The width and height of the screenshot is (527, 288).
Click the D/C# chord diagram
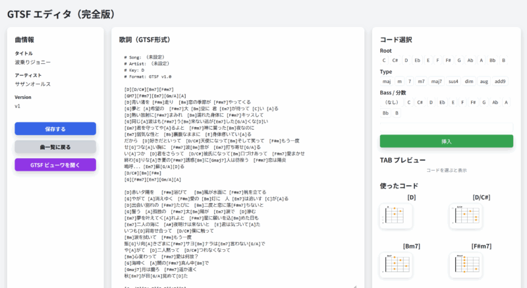pos(466,216)
